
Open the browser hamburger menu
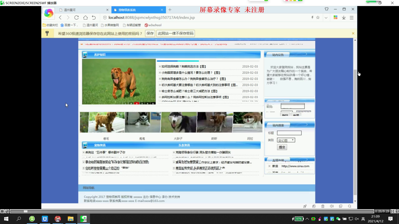coord(352,18)
